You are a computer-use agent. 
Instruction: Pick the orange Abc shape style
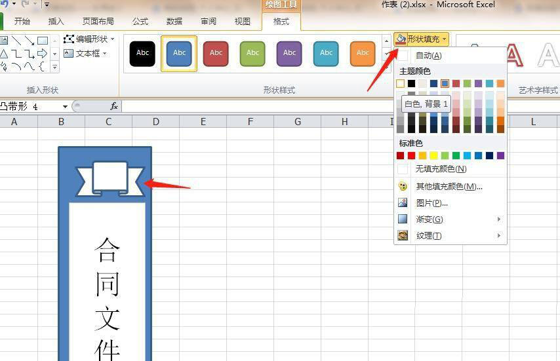tap(363, 53)
